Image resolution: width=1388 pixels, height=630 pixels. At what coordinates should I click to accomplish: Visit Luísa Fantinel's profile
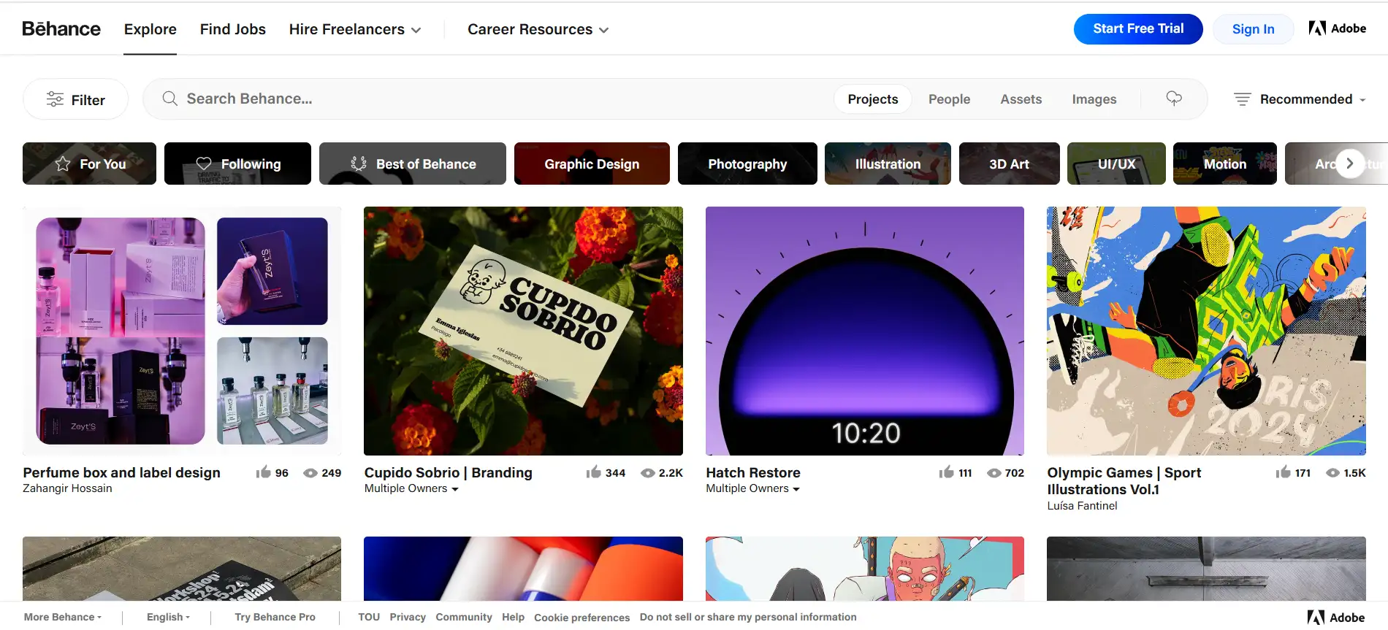point(1082,505)
